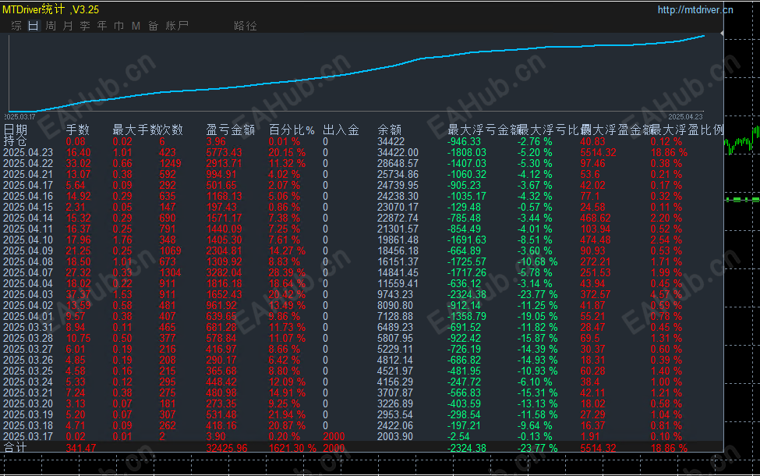Click the MTDriver统计 V3.25 title
The height and width of the screenshot is (476, 760).
coord(51,9)
